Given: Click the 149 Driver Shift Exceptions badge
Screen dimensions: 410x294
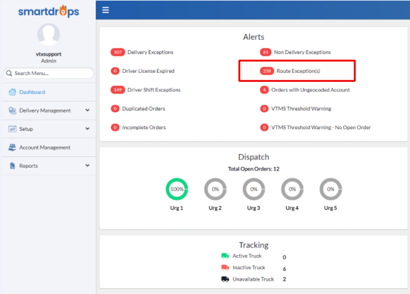Looking at the screenshot, I should [x=118, y=90].
